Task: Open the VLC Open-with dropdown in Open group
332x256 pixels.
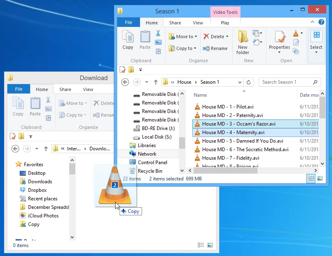Action: point(302,33)
